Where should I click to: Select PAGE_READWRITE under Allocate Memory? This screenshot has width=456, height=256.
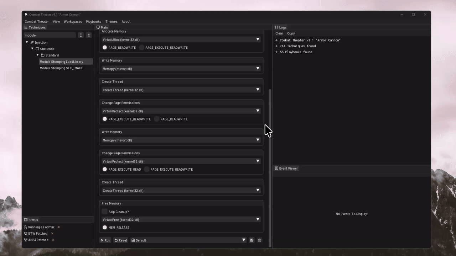[105, 47]
